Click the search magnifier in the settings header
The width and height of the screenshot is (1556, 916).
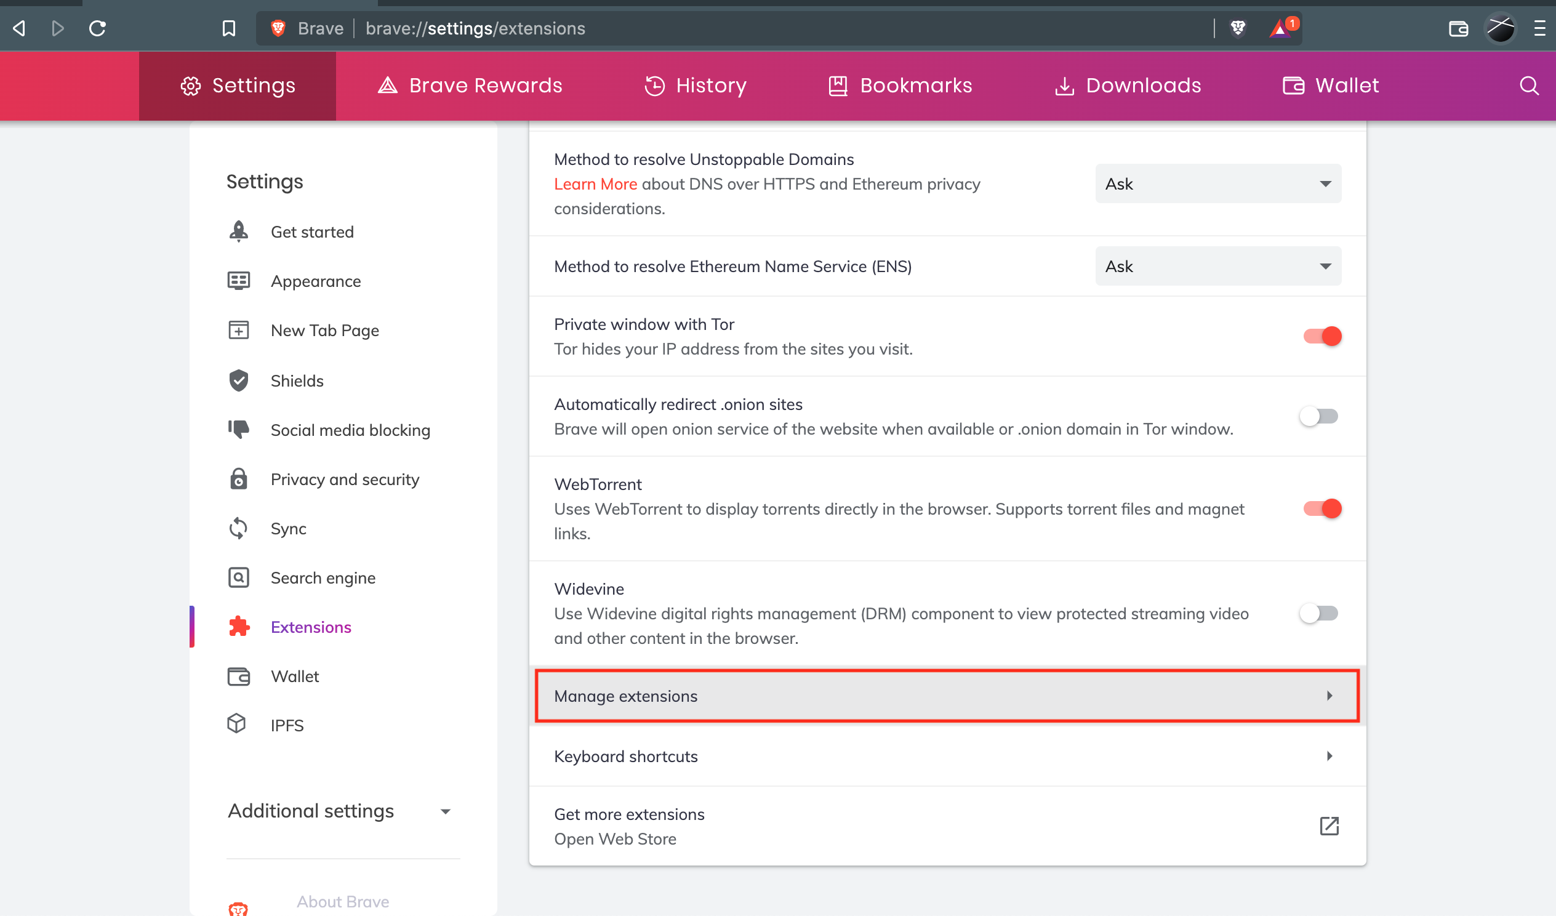pos(1529,86)
